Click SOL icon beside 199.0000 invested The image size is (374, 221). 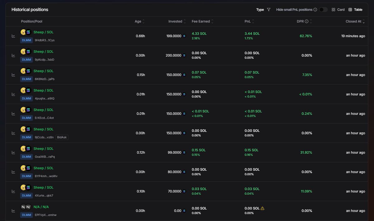pyautogui.click(x=184, y=36)
